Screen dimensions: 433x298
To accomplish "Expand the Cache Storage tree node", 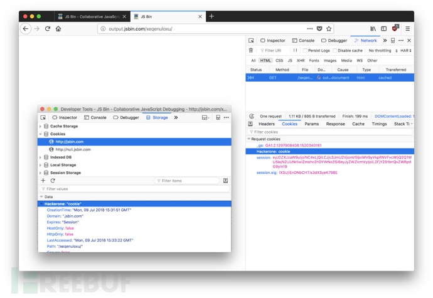I will tap(41, 127).
